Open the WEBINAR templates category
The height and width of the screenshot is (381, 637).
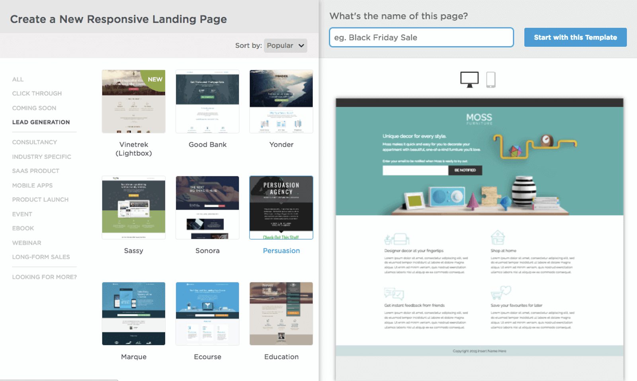click(26, 242)
